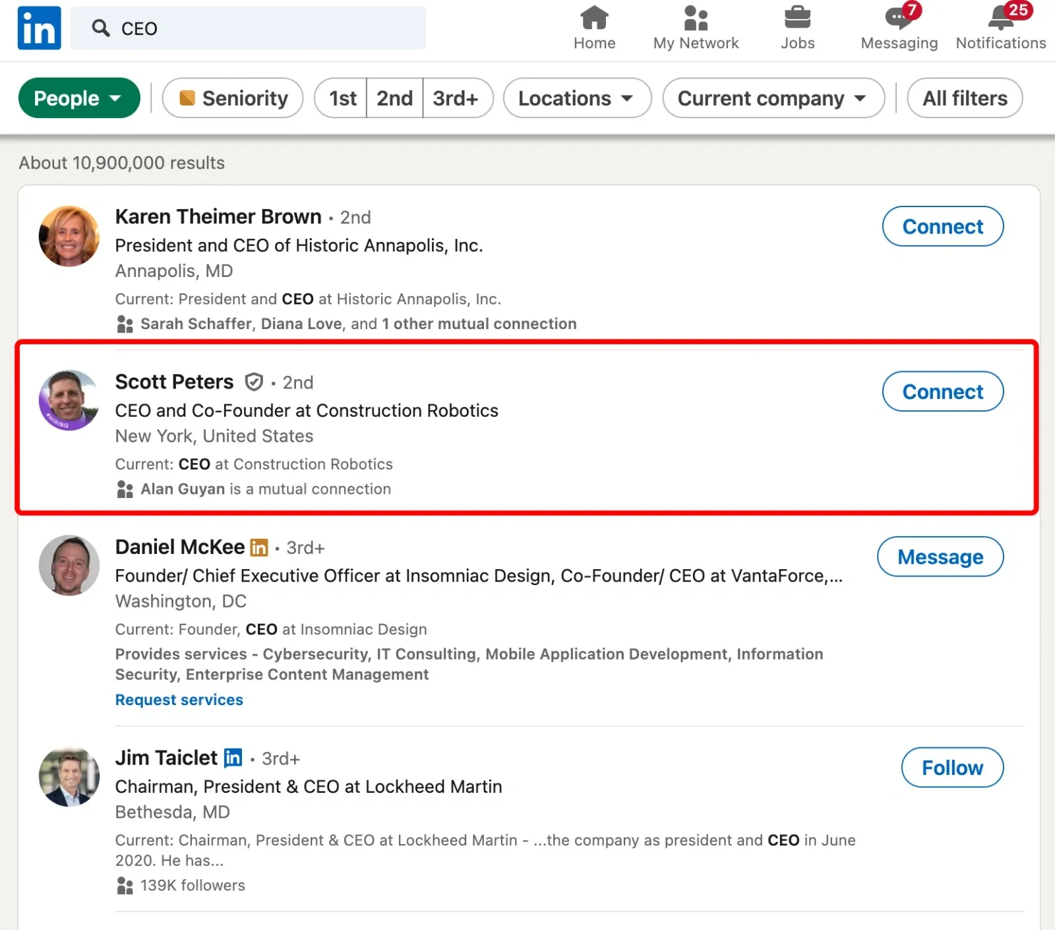Open Scott Peters' name link
This screenshot has width=1055, height=930.
pyautogui.click(x=174, y=382)
